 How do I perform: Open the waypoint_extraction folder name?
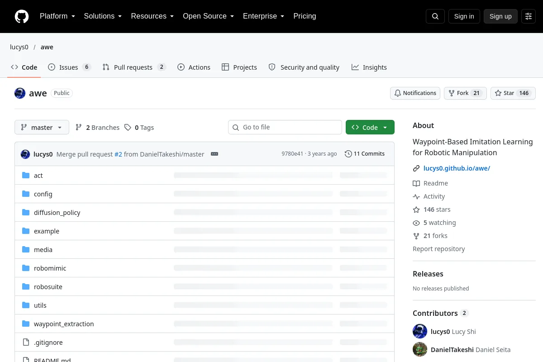64,324
